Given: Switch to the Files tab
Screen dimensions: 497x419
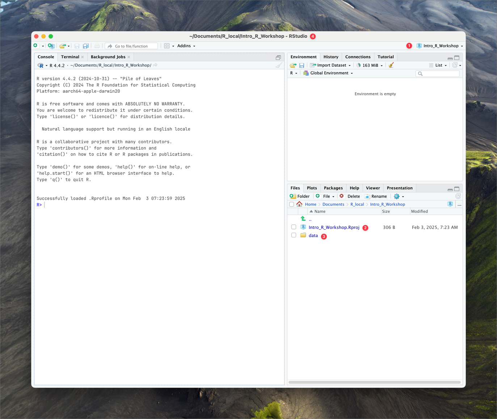Looking at the screenshot, I should (x=295, y=188).
